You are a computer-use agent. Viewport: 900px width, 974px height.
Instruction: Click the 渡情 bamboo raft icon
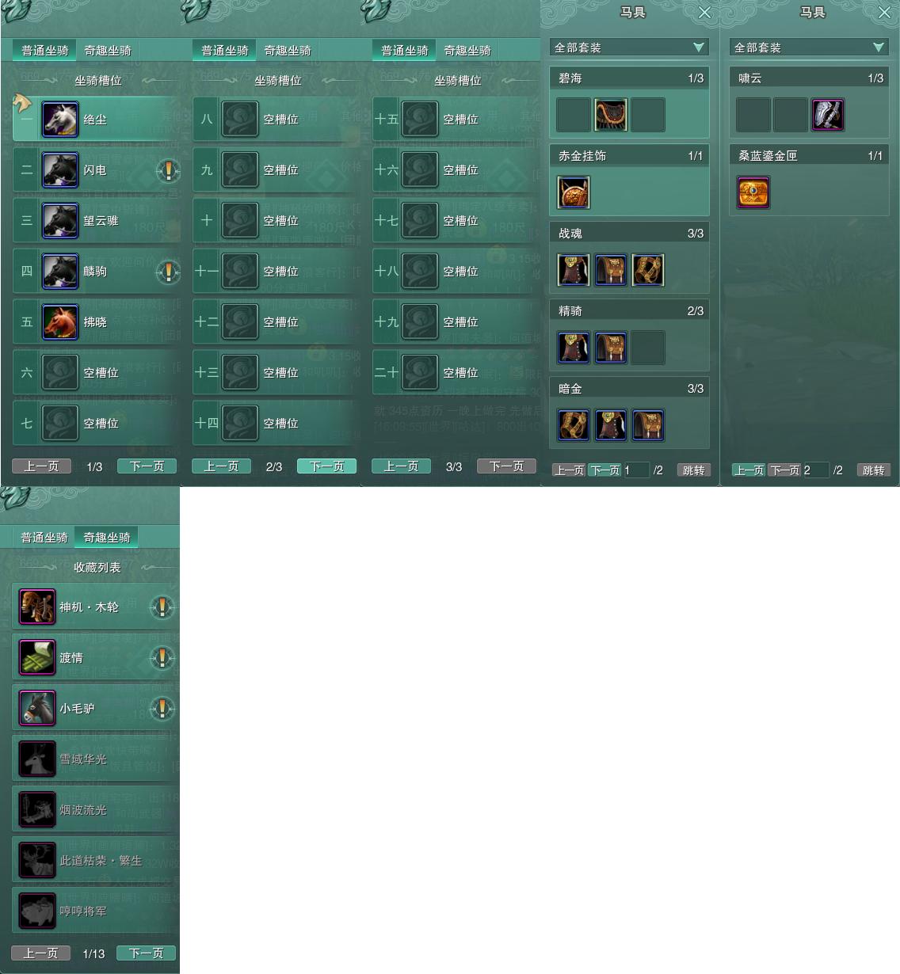tap(37, 658)
